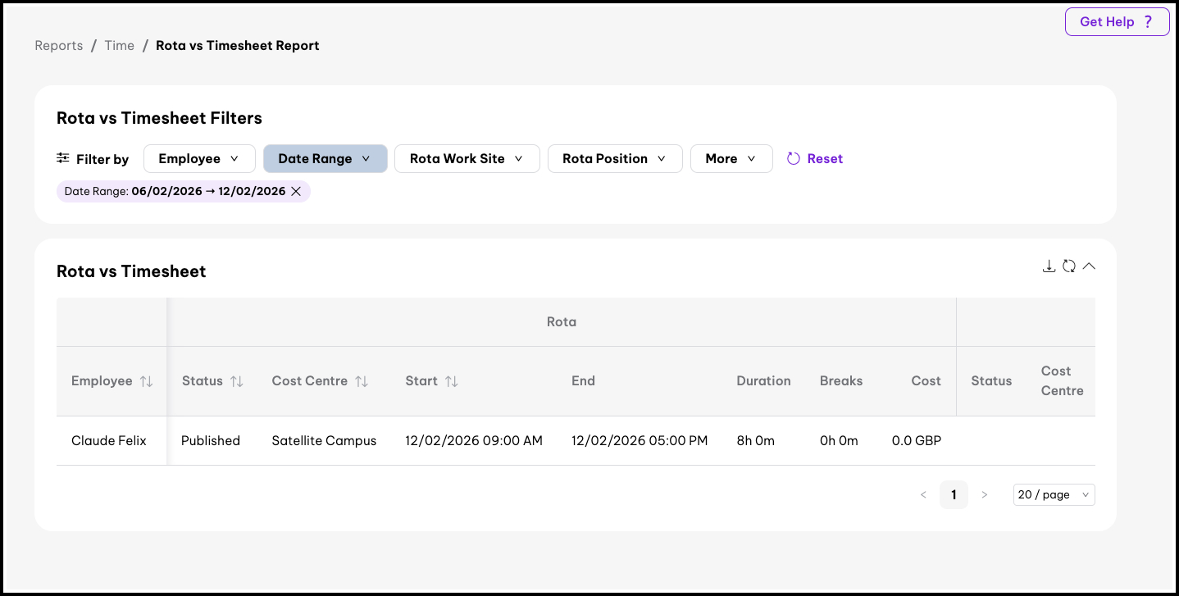Open the More filters dropdown
The height and width of the screenshot is (596, 1179).
coord(731,159)
